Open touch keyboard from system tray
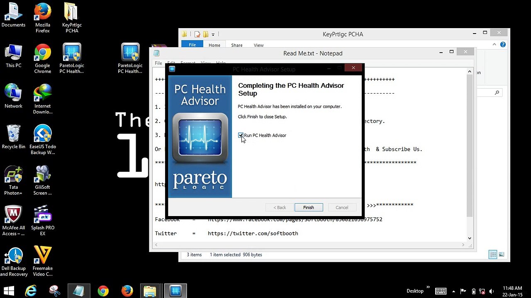Image resolution: width=531 pixels, height=298 pixels. 441,291
